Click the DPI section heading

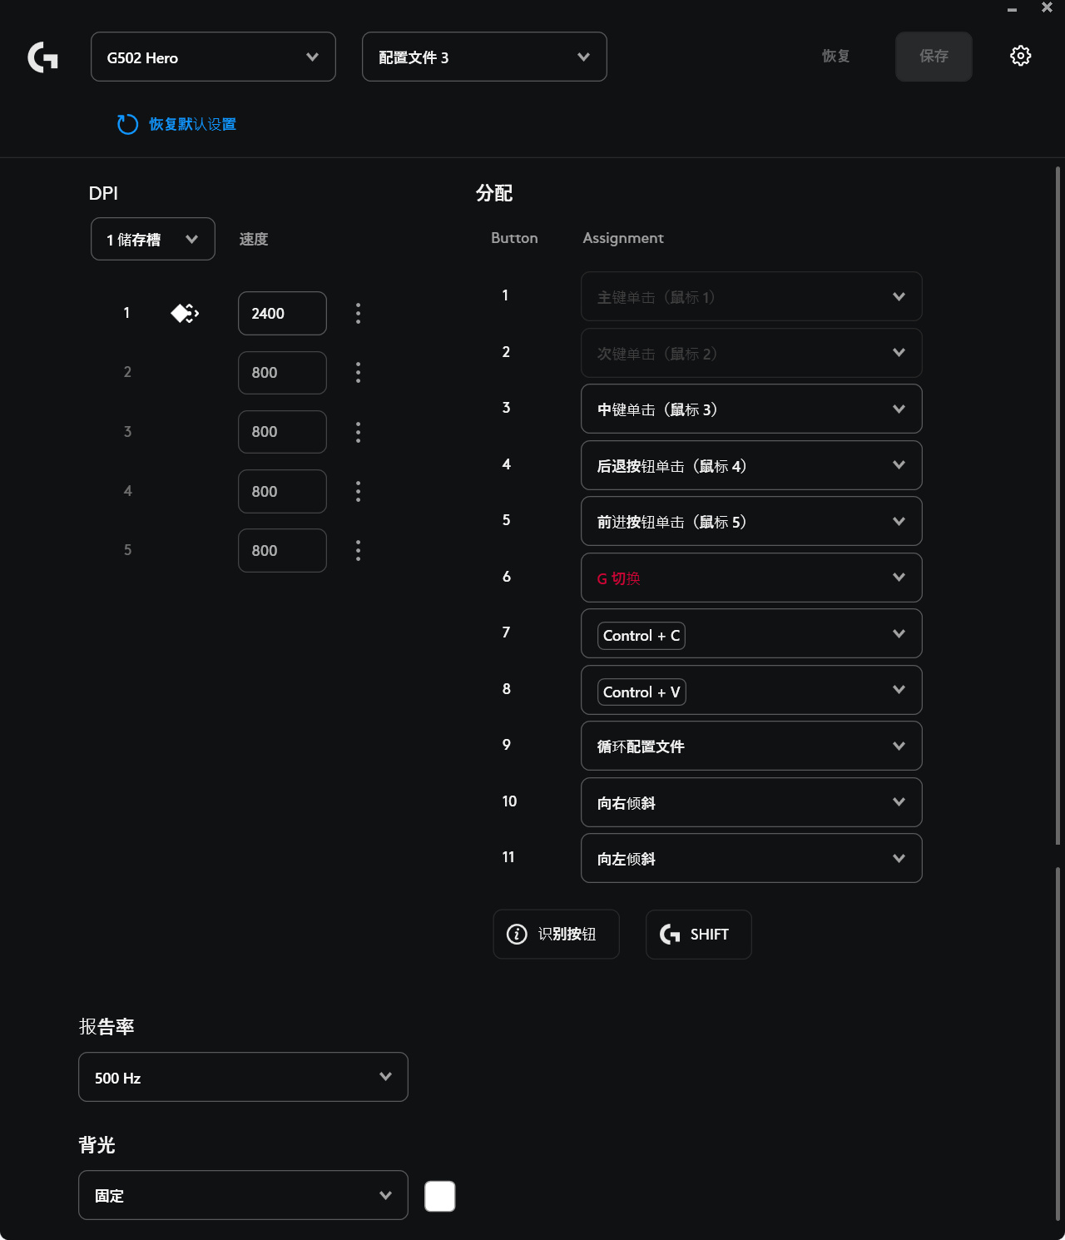[103, 193]
